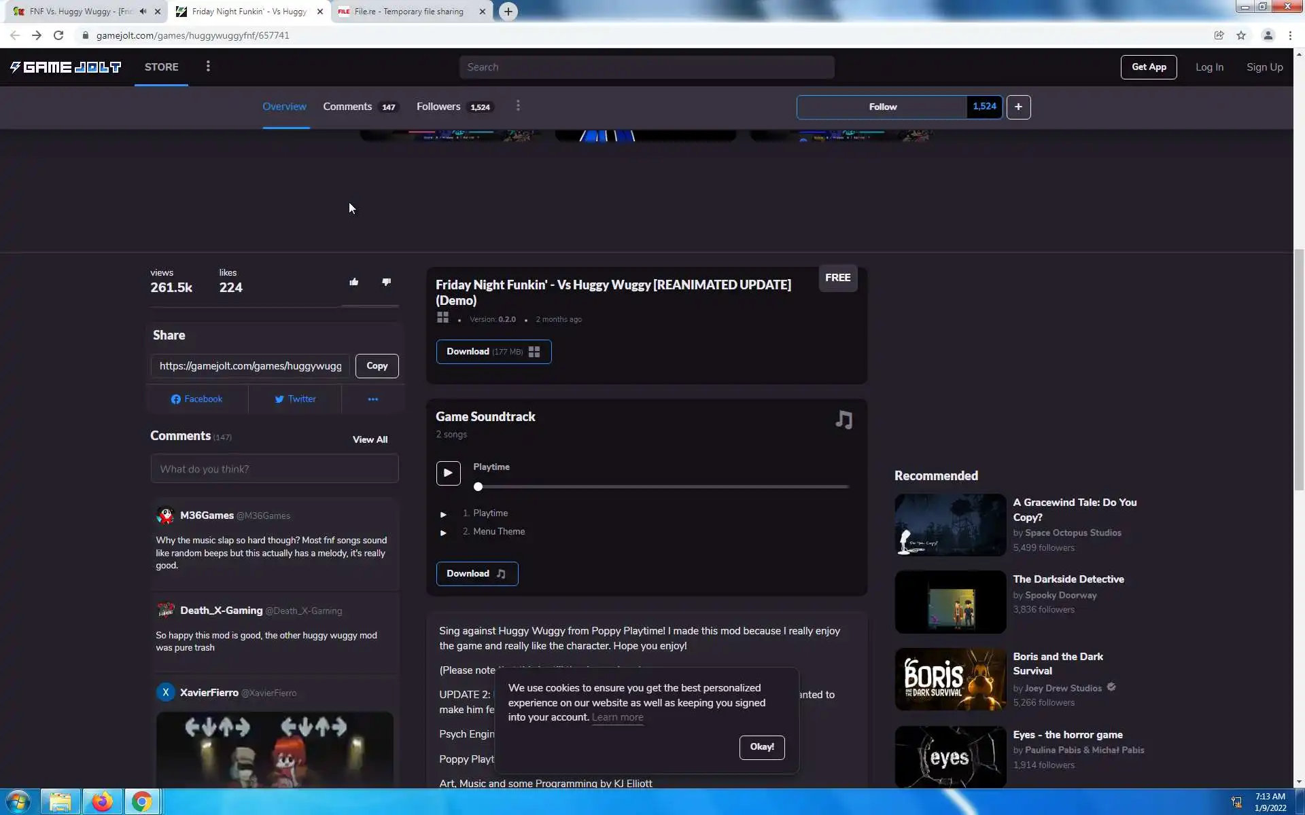The height and width of the screenshot is (815, 1305).
Task: Switch to the Comments tab
Action: (347, 107)
